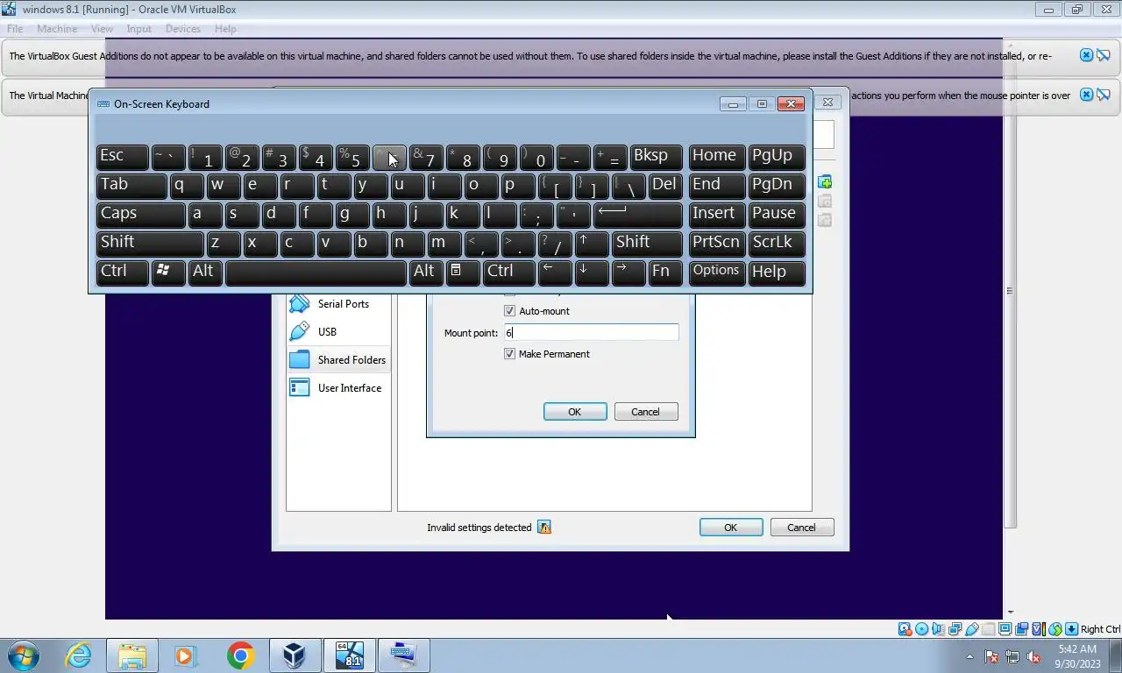Launch Windows Media Player from taskbar
The image size is (1122, 673).
coord(185,655)
